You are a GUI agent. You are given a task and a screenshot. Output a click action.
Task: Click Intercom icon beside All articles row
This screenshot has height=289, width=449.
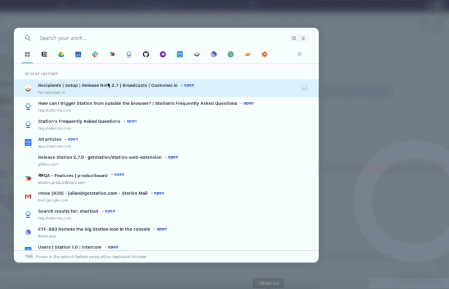pos(28,142)
